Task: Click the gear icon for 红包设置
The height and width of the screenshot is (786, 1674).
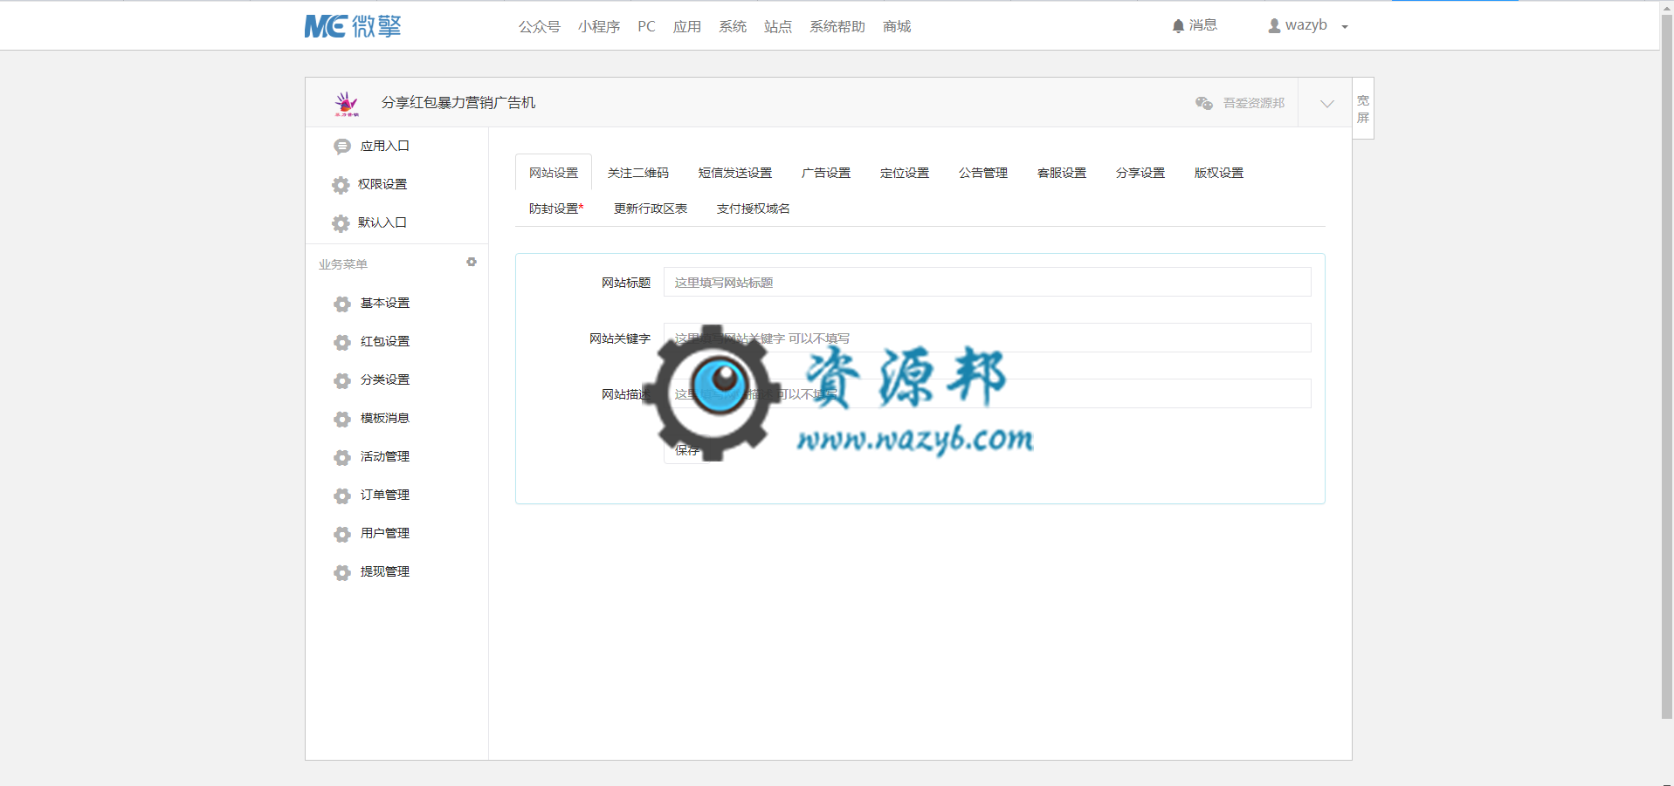Action: tap(342, 342)
